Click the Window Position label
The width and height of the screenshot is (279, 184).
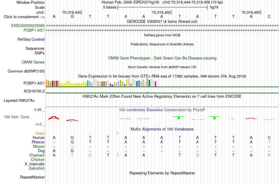[31, 2]
